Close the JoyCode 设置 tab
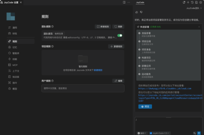 (x=21, y=2)
